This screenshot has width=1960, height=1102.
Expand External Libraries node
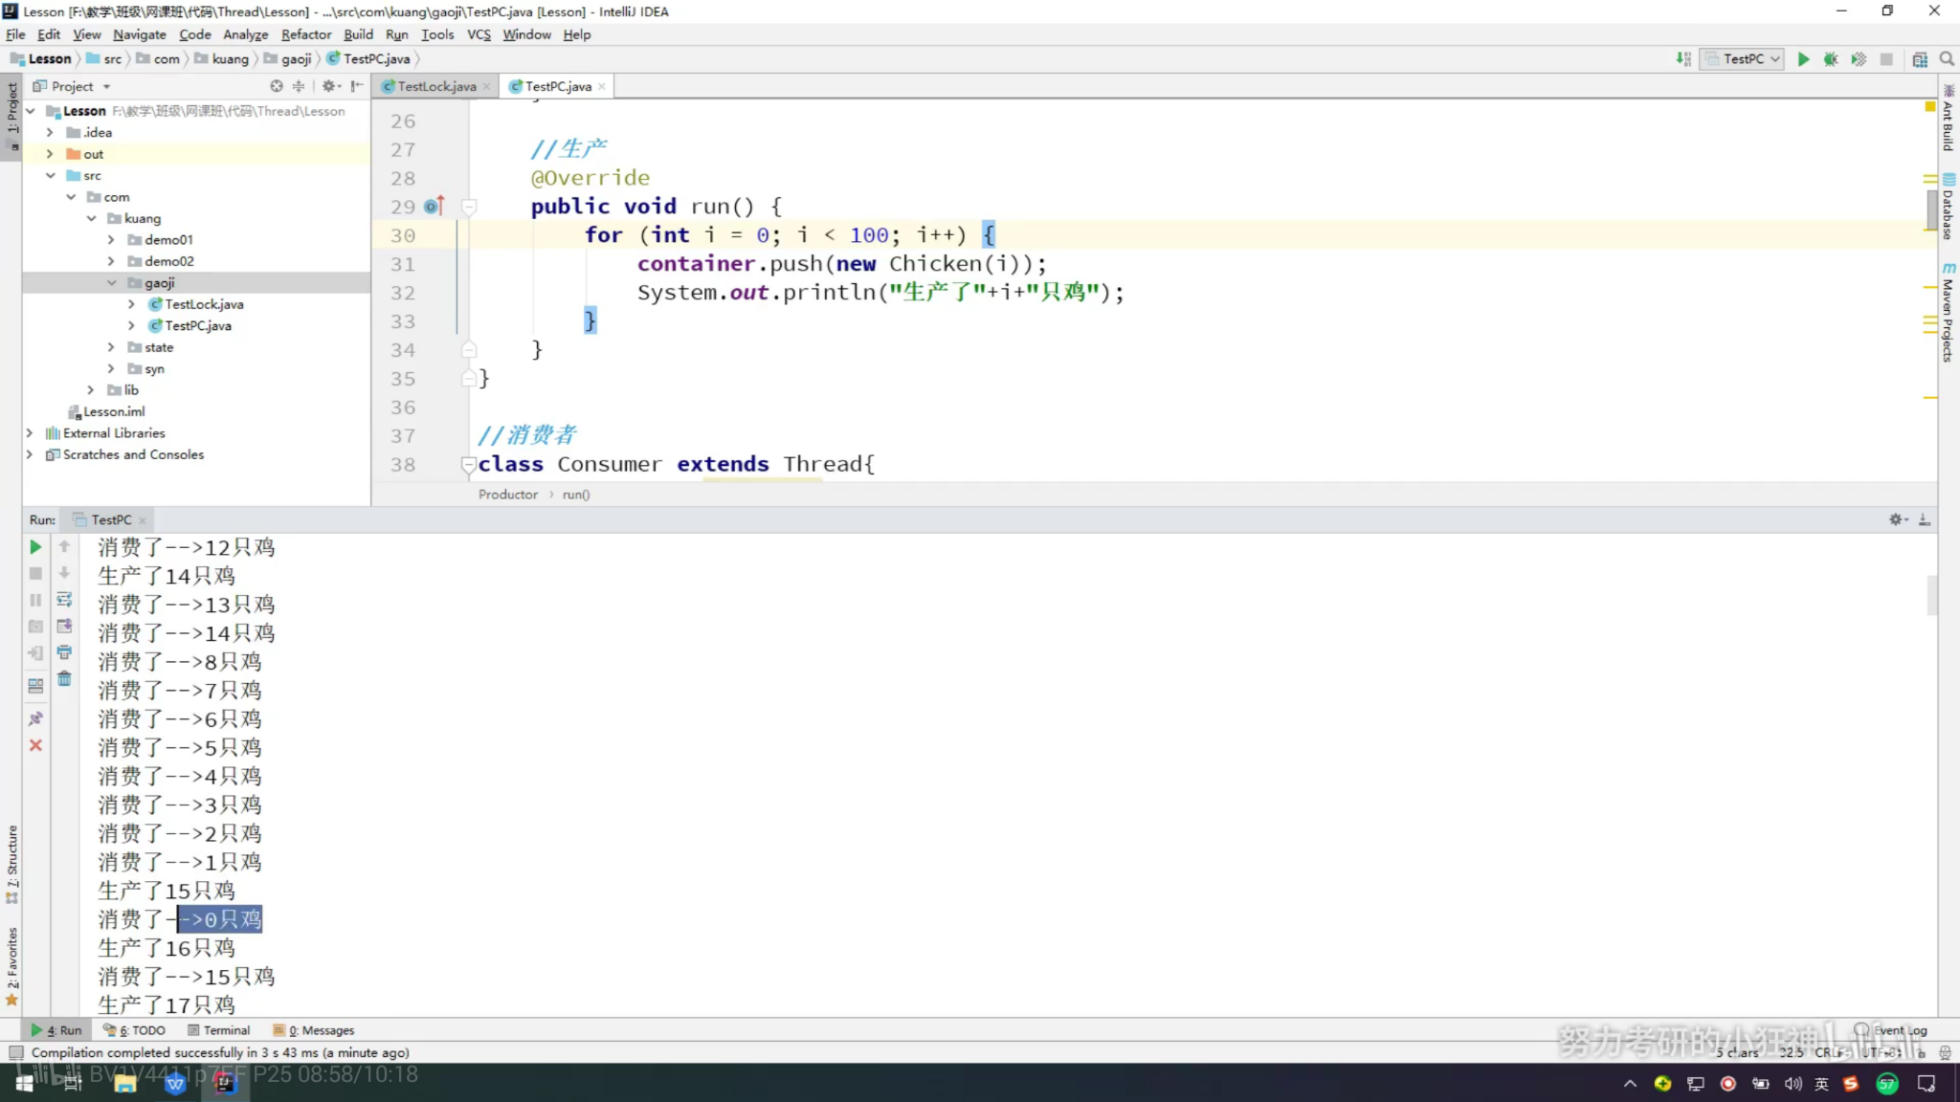tap(30, 433)
